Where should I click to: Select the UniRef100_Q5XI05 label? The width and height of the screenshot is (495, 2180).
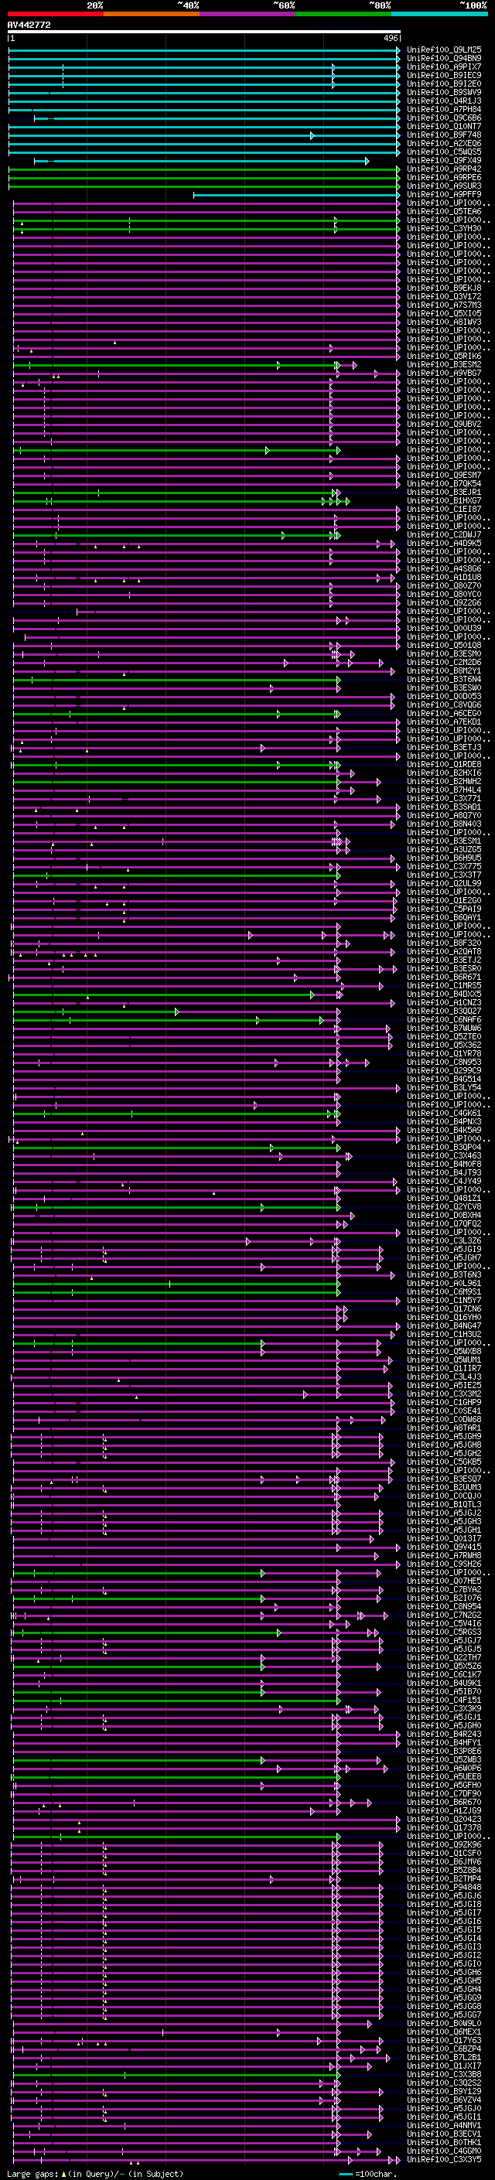pyautogui.click(x=444, y=313)
